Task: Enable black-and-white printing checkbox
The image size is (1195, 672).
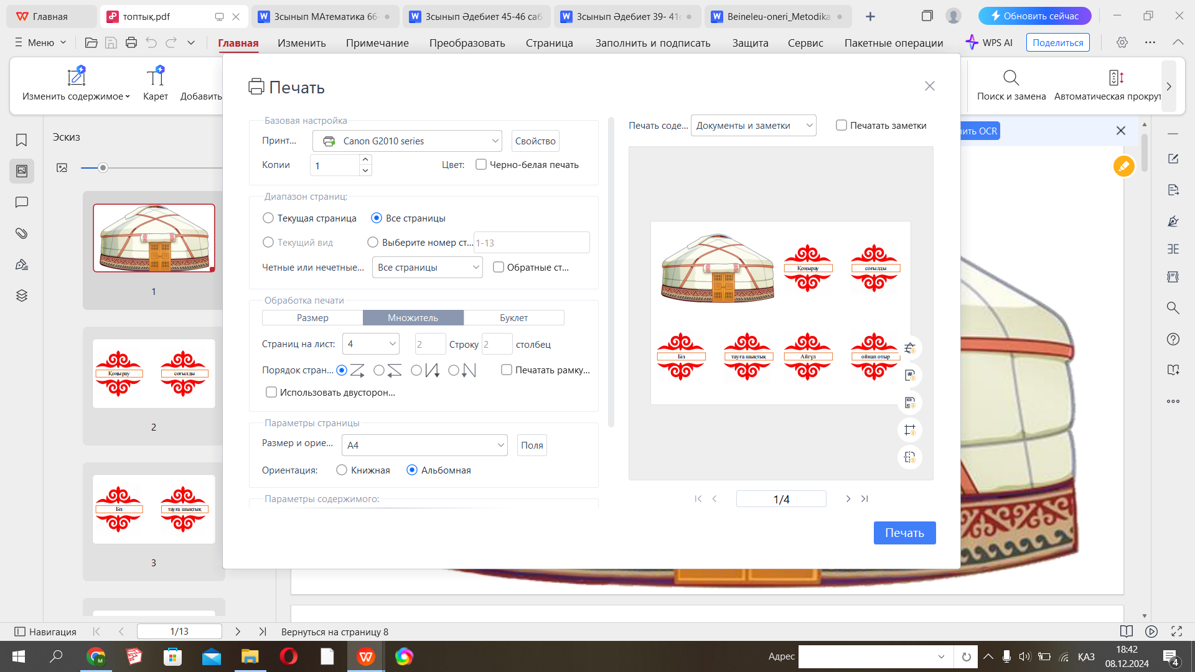Action: click(481, 165)
